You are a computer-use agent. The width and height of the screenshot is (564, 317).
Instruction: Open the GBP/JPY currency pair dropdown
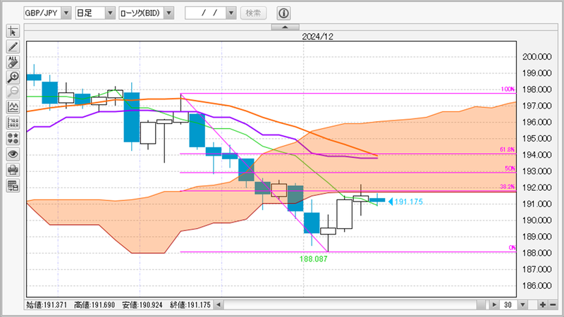[x=47, y=13]
